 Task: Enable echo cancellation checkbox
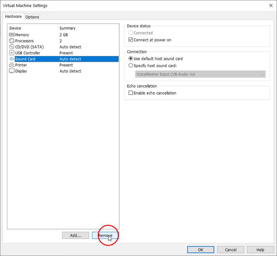130,93
